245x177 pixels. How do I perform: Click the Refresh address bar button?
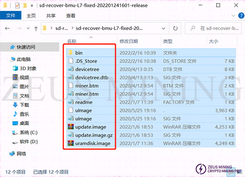(x=175, y=28)
